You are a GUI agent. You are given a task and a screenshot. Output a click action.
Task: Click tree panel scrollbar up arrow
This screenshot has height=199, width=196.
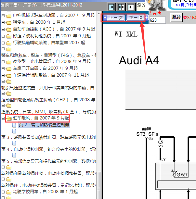coord(99,13)
